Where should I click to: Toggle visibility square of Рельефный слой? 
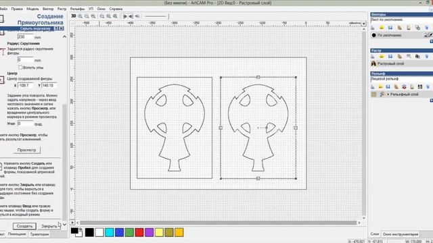(373, 94)
